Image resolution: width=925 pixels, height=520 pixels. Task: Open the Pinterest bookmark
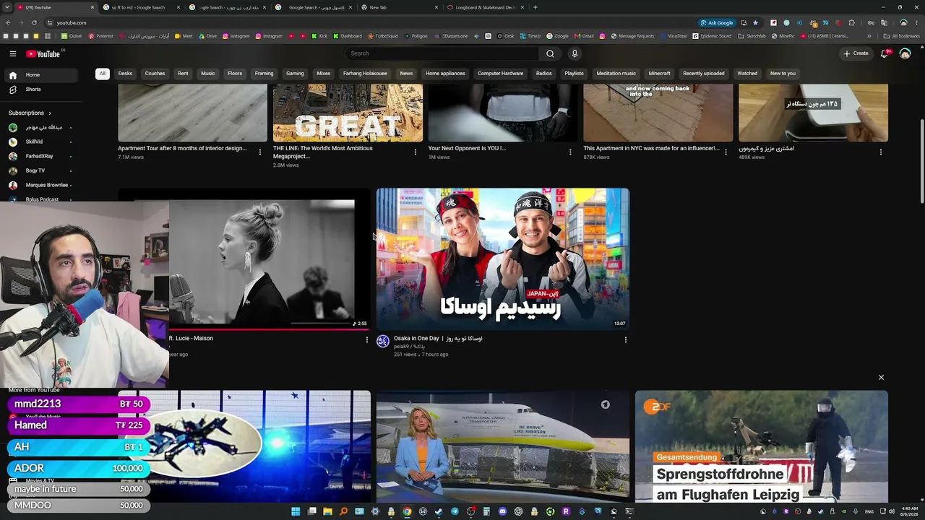[101, 36]
